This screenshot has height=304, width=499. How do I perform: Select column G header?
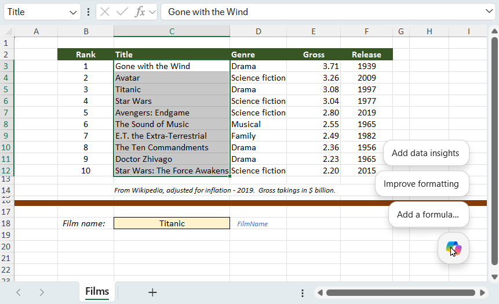click(401, 31)
